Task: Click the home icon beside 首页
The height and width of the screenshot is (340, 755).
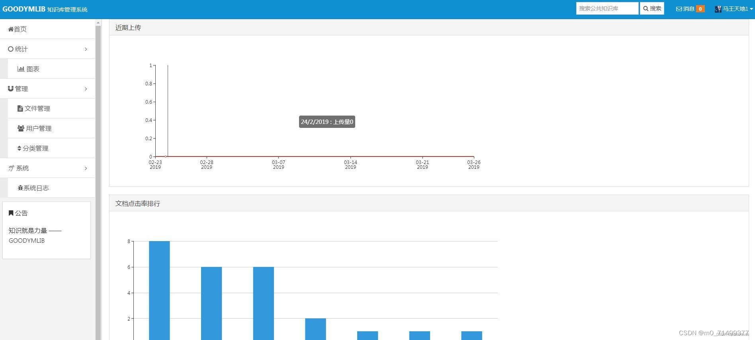Action: [11, 29]
